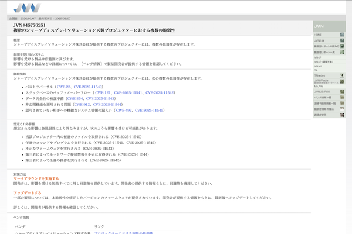Click the icon beside 脆弱性レポート一覧
The image size is (352, 234).
(342, 52)
